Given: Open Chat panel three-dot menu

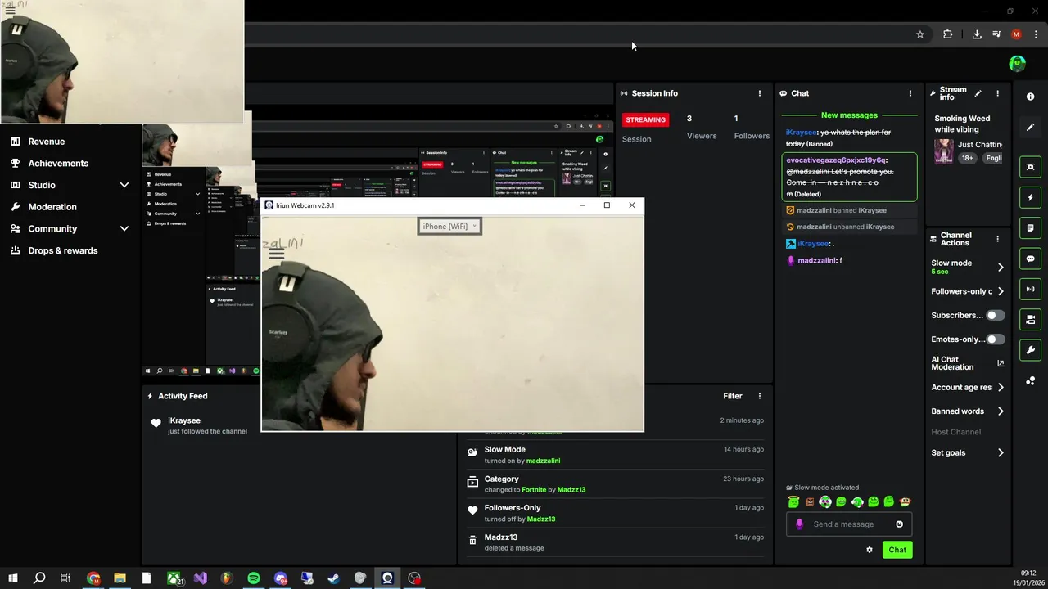Looking at the screenshot, I should click(910, 93).
